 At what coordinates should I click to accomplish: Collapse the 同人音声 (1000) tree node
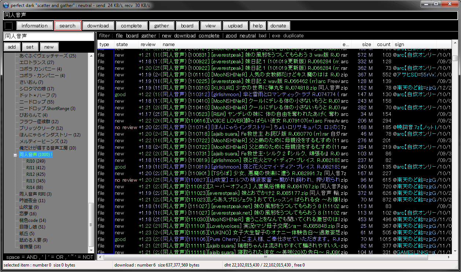click(x=15, y=155)
